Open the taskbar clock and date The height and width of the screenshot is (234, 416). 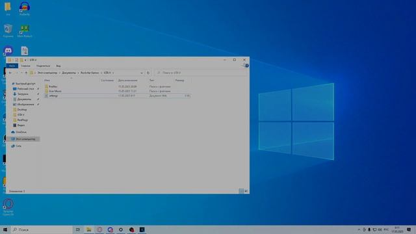click(x=397, y=229)
